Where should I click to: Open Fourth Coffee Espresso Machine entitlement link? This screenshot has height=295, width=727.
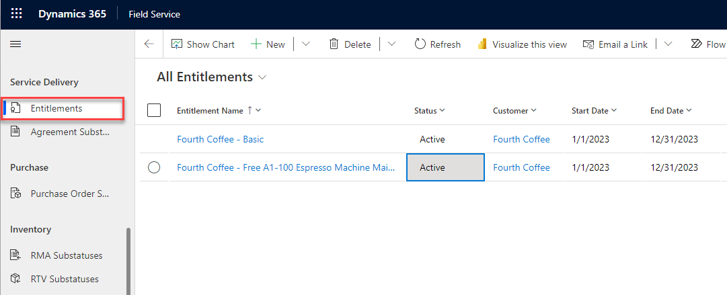pos(286,167)
